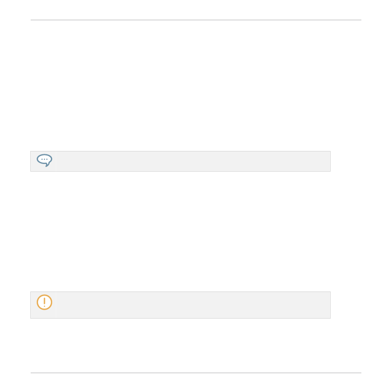Screen dimensions: 384x384
Task: Select the gray tip note box
Action: (180, 162)
